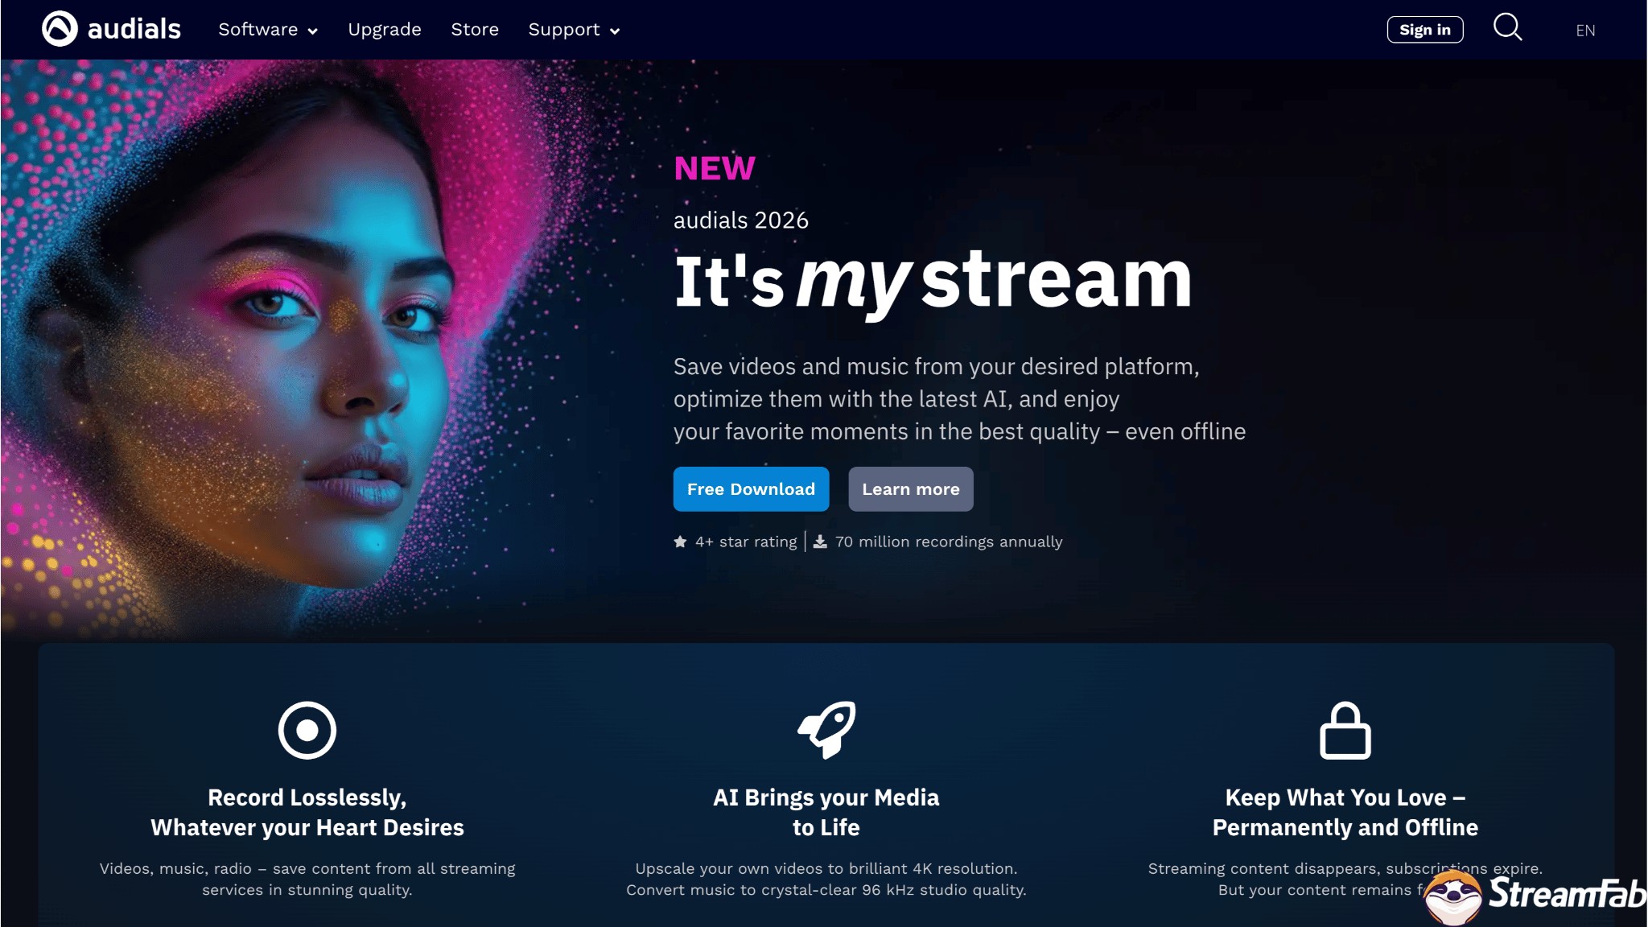Click 'Keep What You Love' heading

coord(1345,812)
